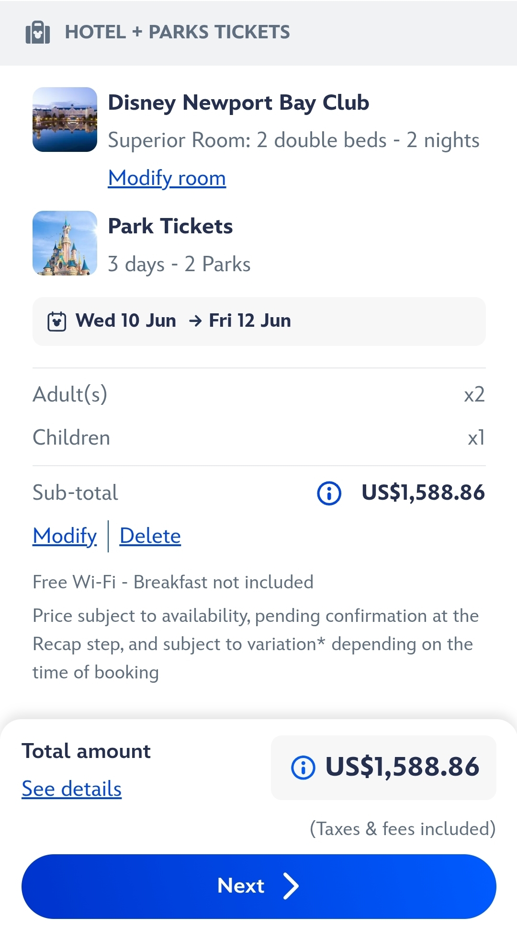Tap the arrow between travel dates
This screenshot has width=517, height=929.
click(x=195, y=321)
